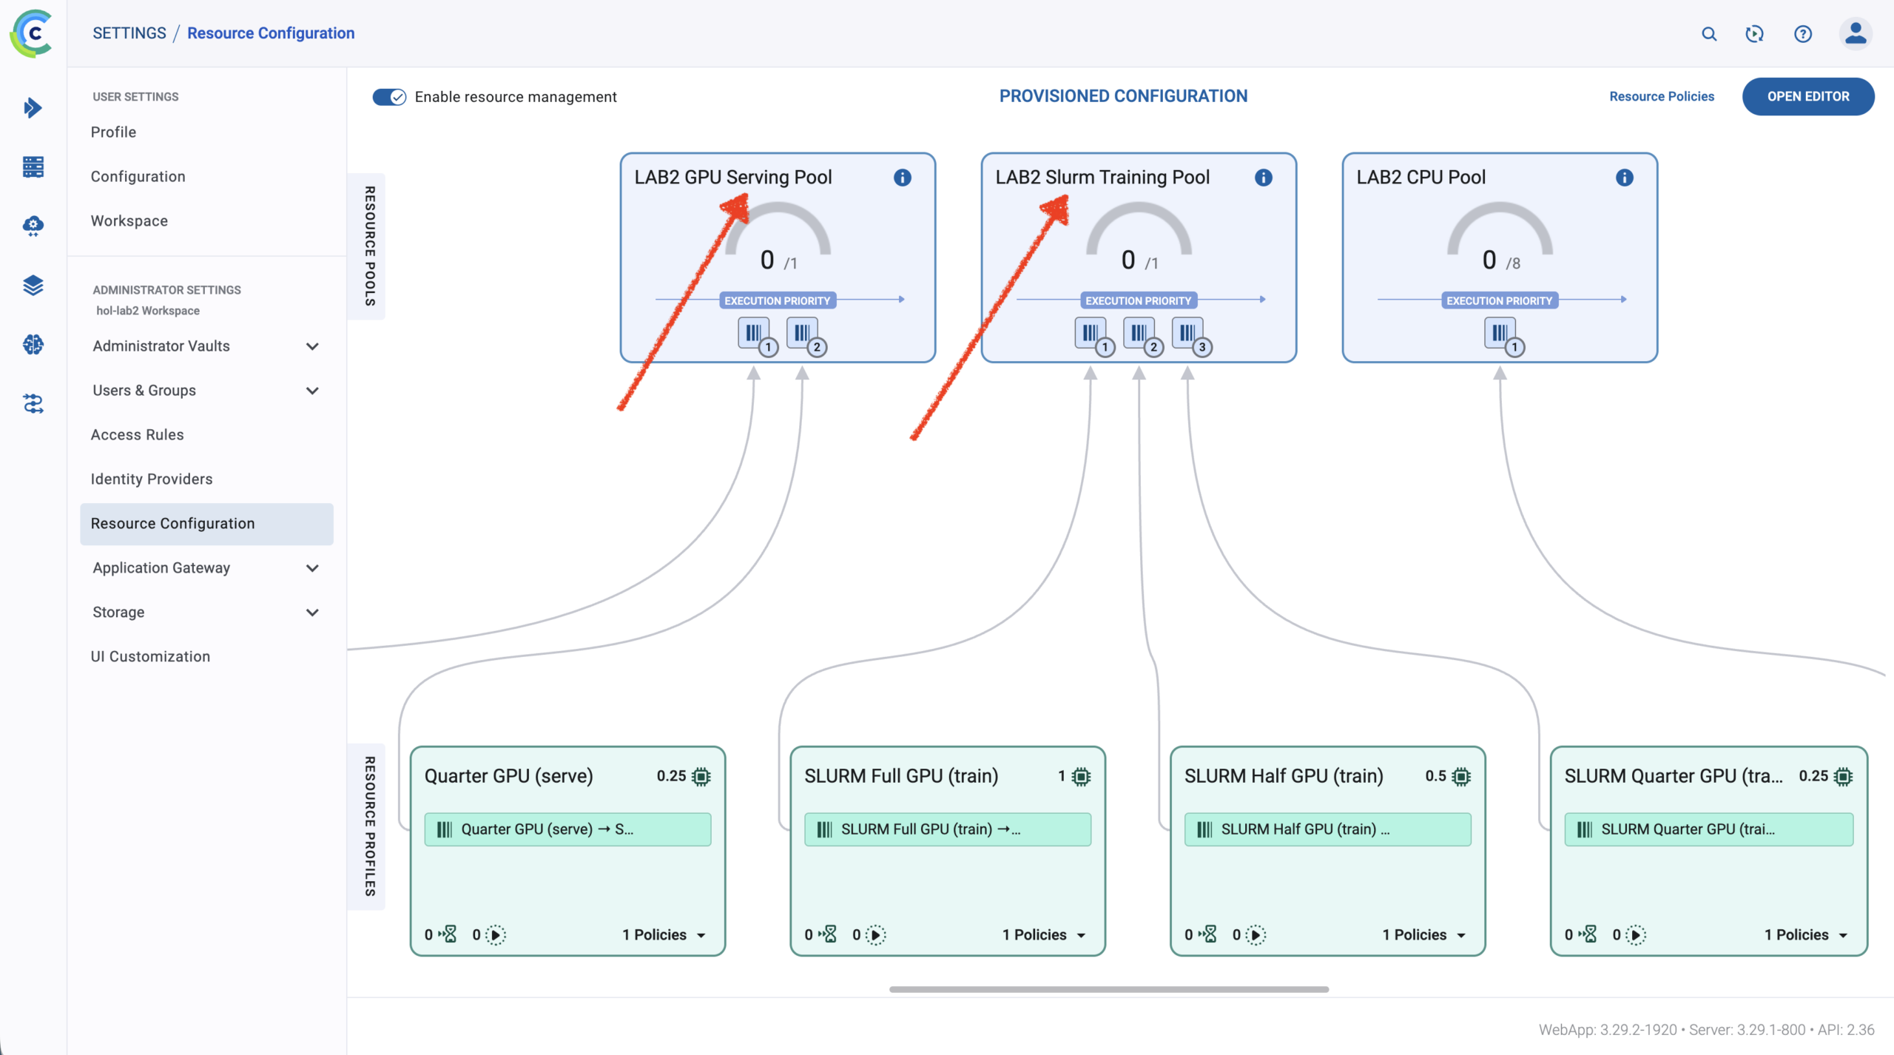Open the projects arrow icon in sidebar
Screen dimensions: 1894x1055
33,108
